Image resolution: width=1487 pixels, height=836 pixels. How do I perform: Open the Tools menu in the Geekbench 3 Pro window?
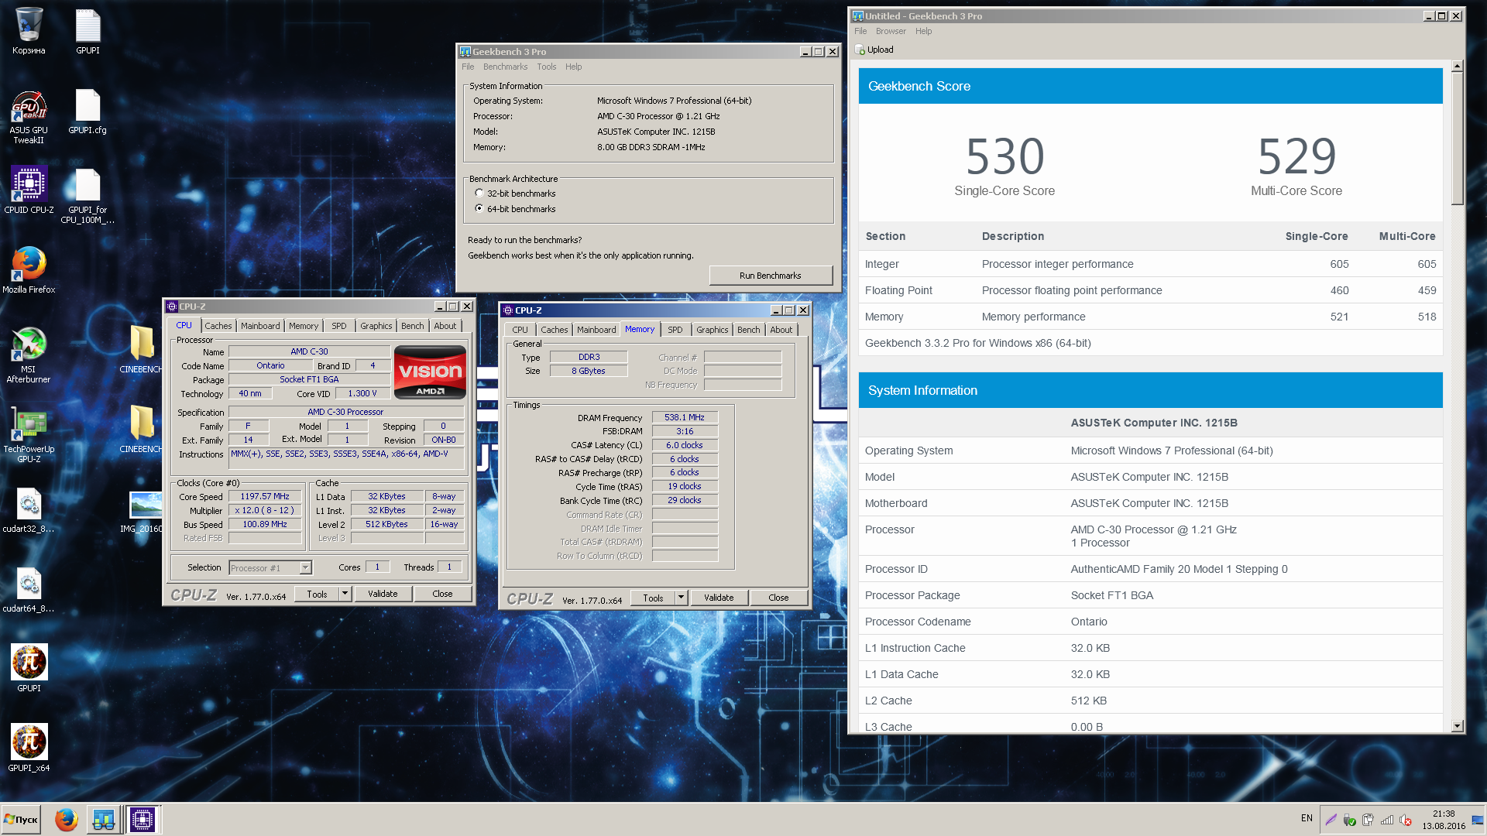pyautogui.click(x=546, y=67)
